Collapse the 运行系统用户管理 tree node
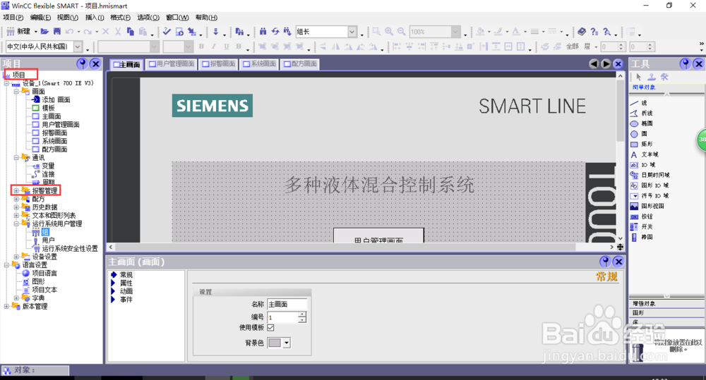This screenshot has width=706, height=380. pos(16,223)
